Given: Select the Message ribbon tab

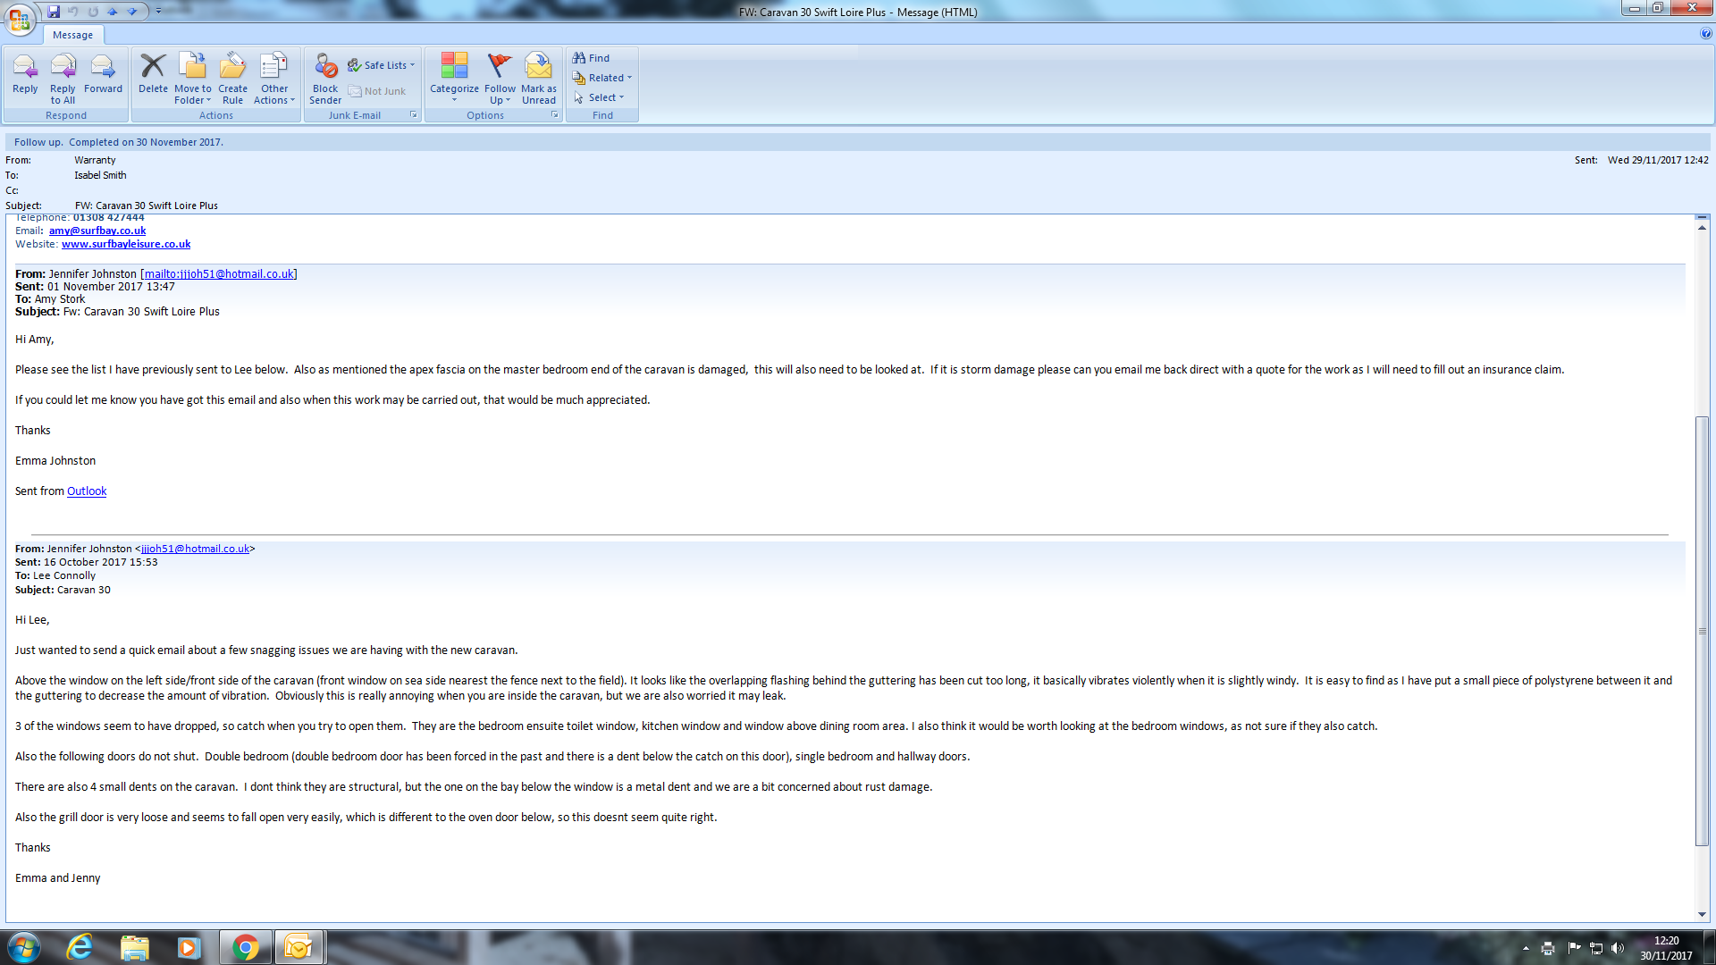Looking at the screenshot, I should click(72, 35).
